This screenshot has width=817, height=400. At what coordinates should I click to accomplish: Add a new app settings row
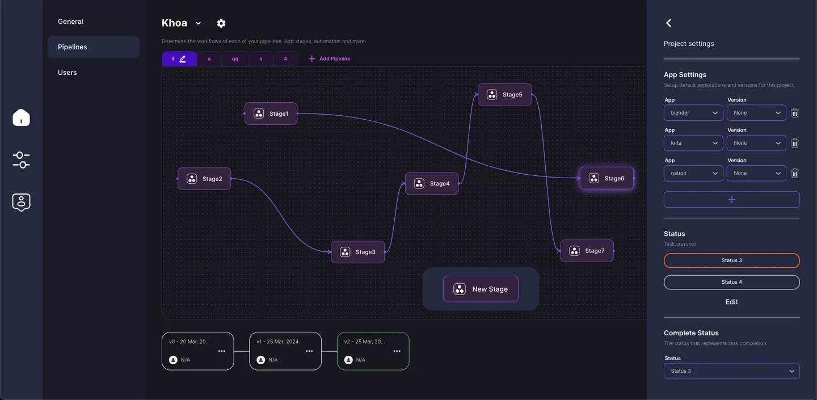(x=731, y=200)
